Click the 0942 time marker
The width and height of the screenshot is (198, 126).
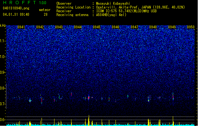pyautogui.click(x=40, y=27)
